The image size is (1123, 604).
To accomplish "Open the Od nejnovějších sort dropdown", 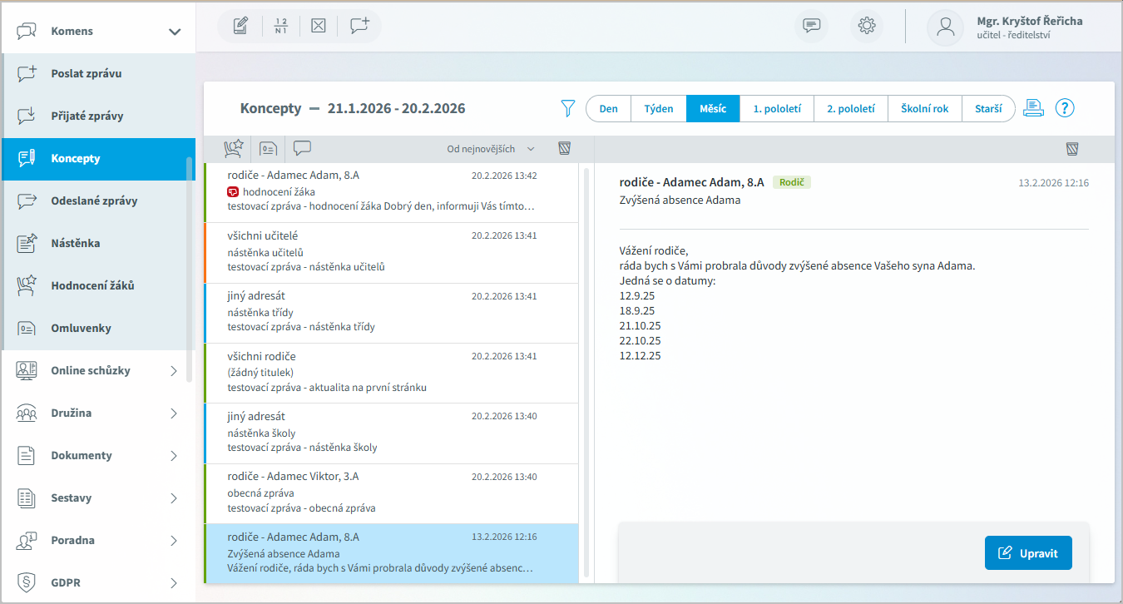I will click(x=491, y=149).
